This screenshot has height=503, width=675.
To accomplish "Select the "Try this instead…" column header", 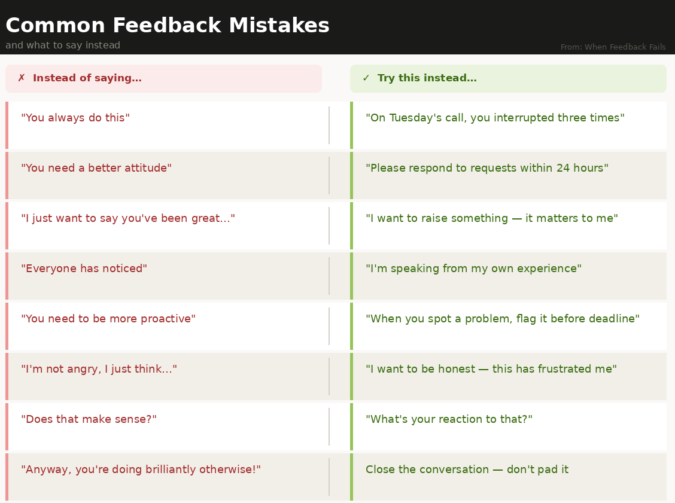I will click(x=427, y=78).
